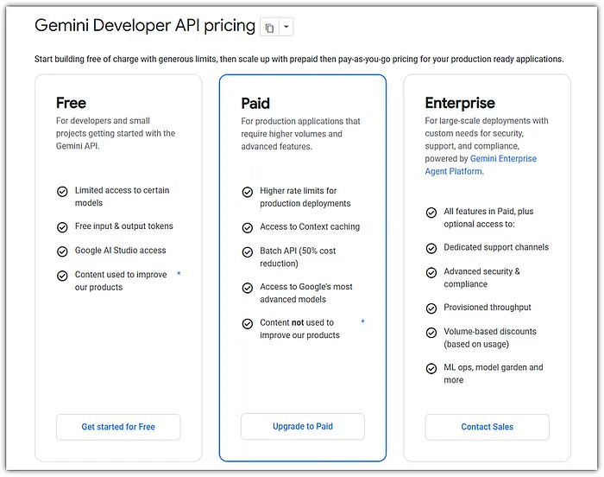Click text 'Batch API (50% cost reduction)'
Viewport: 604px width, 477px height.
tap(298, 257)
